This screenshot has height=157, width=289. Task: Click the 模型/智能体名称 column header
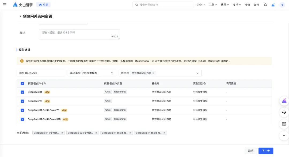[37, 83]
